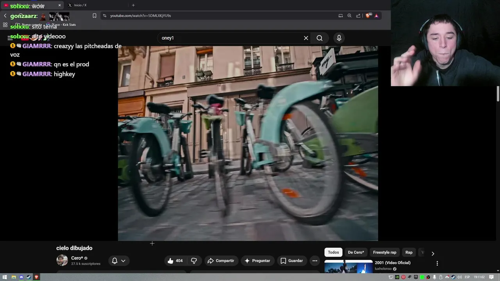
Task: Click the Discord tray icon
Action: 447,277
